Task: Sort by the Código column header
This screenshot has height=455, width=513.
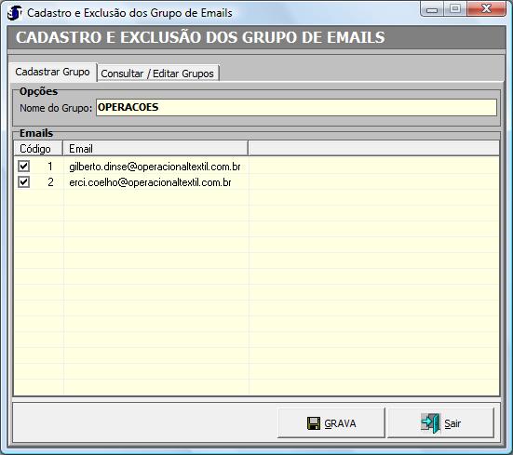Action: tap(38, 148)
